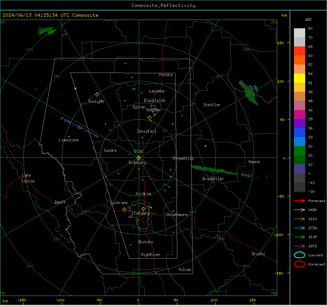Click the dBZ legend heading
This screenshot has height=305, width=327.
coord(308,20)
